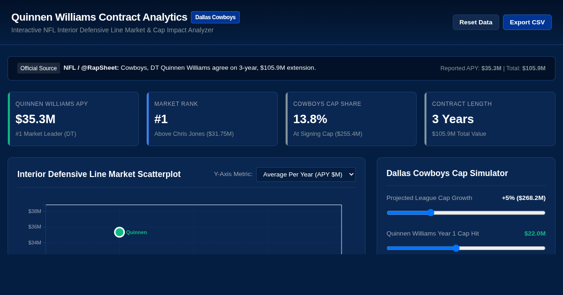Adjust the Projected League Cap Growth slider
563x295 pixels.
click(x=466, y=213)
